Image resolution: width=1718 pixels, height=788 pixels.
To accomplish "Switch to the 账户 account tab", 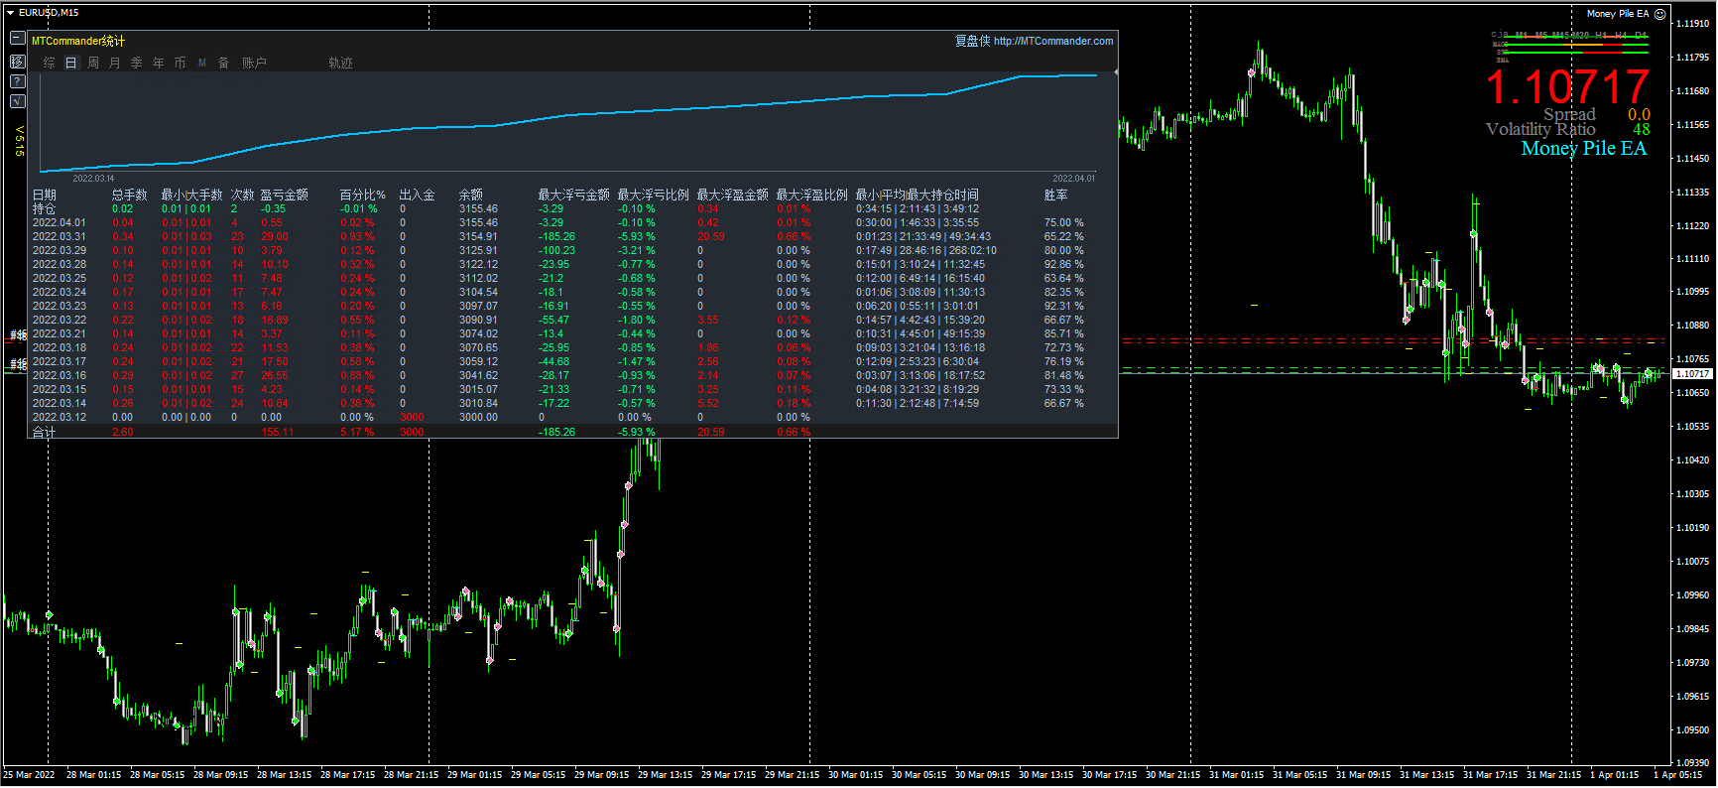I will pos(255,63).
